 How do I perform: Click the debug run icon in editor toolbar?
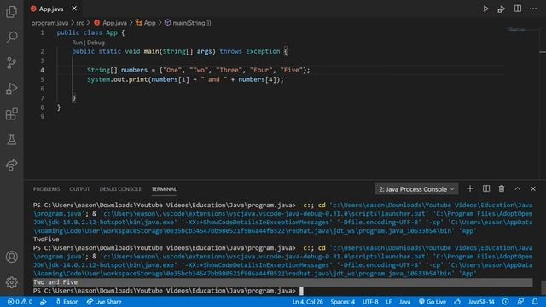tap(502, 9)
